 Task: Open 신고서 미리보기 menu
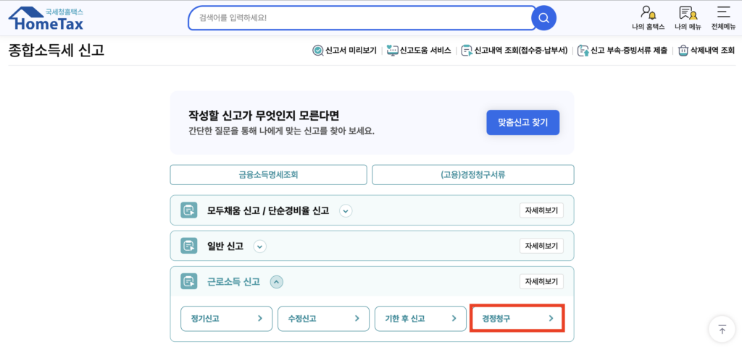click(344, 51)
